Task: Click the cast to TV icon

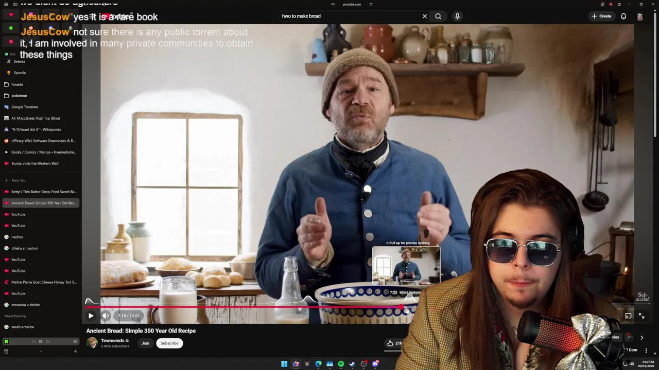Action: pyautogui.click(x=628, y=316)
